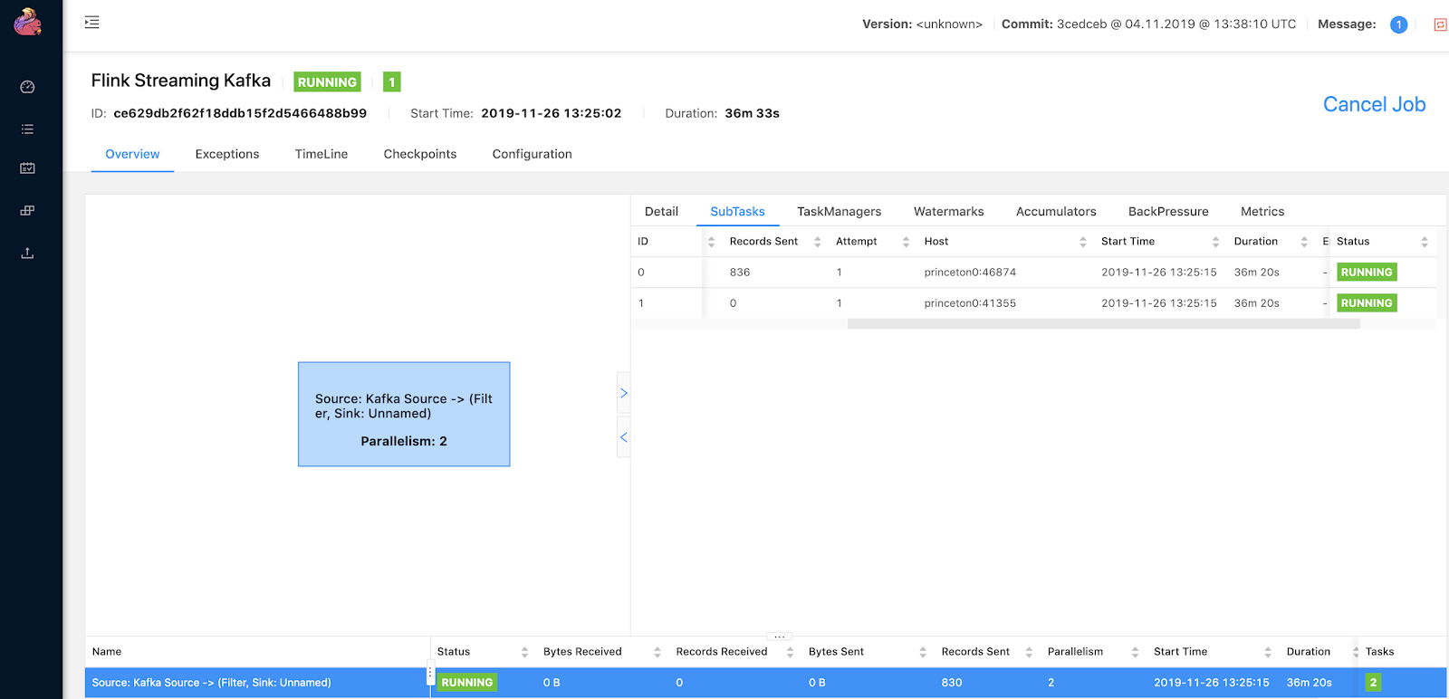Sort bottom table by Parallelism
Viewport: 1449px width, 699px height.
click(1135, 652)
